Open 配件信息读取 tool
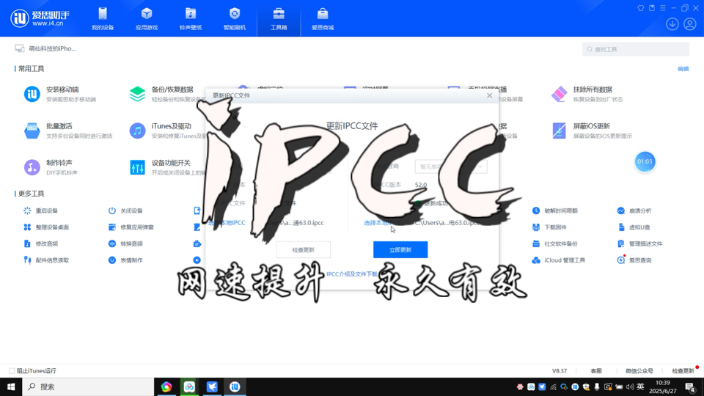Screen dimensions: 704x396 coord(46,260)
